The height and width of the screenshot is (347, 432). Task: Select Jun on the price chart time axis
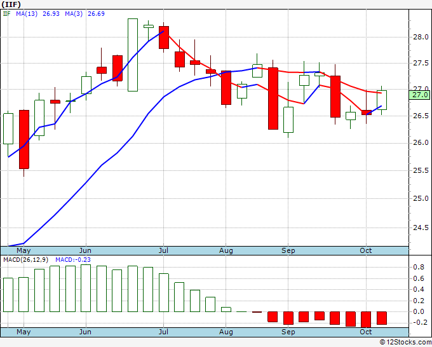(85, 250)
